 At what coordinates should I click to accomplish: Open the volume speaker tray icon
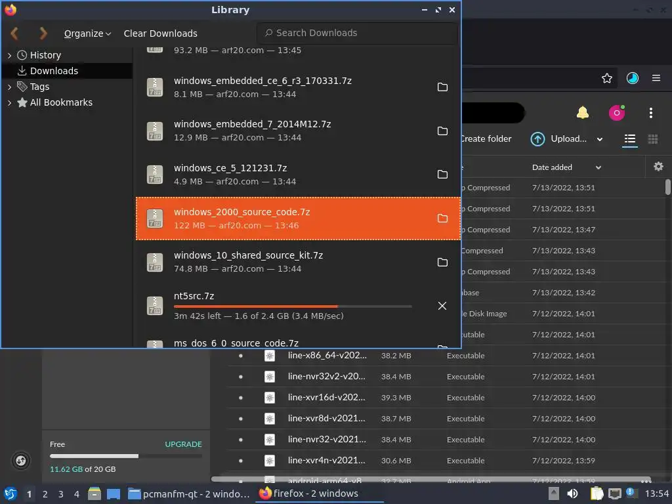point(572,493)
